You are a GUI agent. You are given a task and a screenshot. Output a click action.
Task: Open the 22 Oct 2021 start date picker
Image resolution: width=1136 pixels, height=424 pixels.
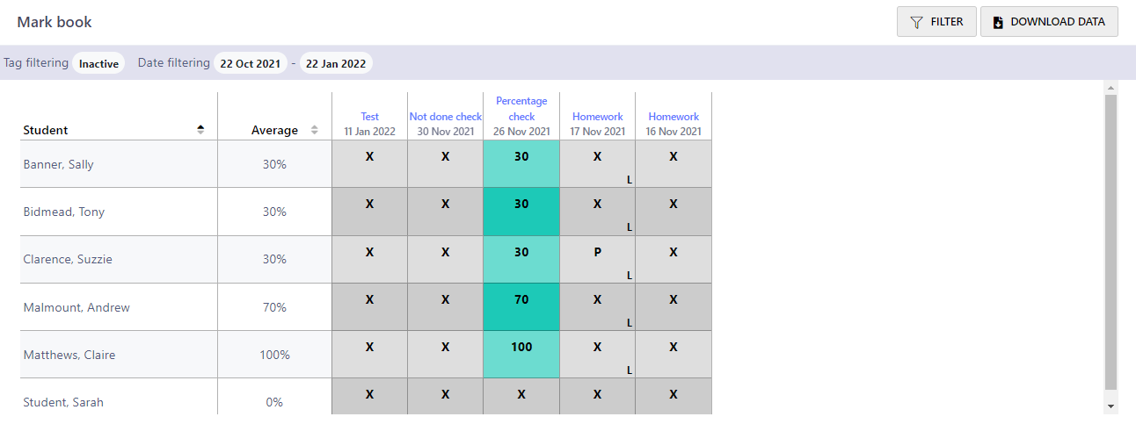[x=251, y=63]
